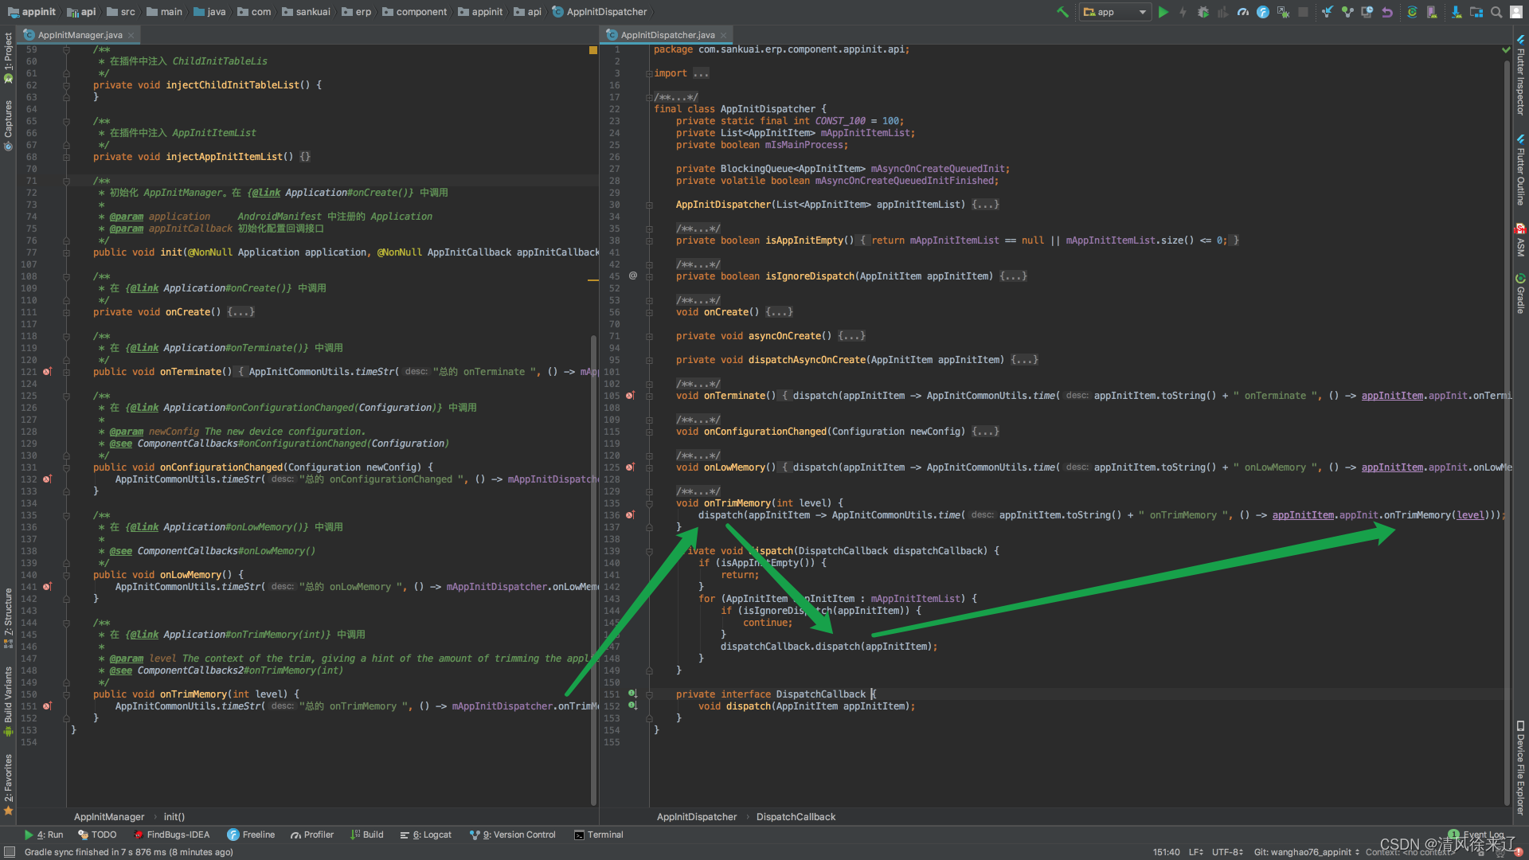Open the app run configuration dropdown
This screenshot has width=1529, height=860.
[1115, 12]
